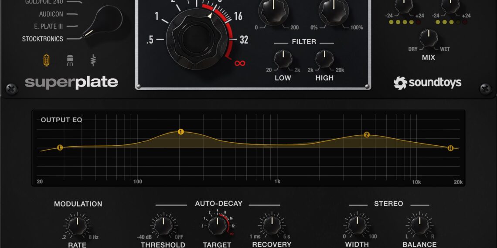This screenshot has height=248, width=497.
Task: Click the MIX dry/wet knob
Action: pyautogui.click(x=429, y=38)
